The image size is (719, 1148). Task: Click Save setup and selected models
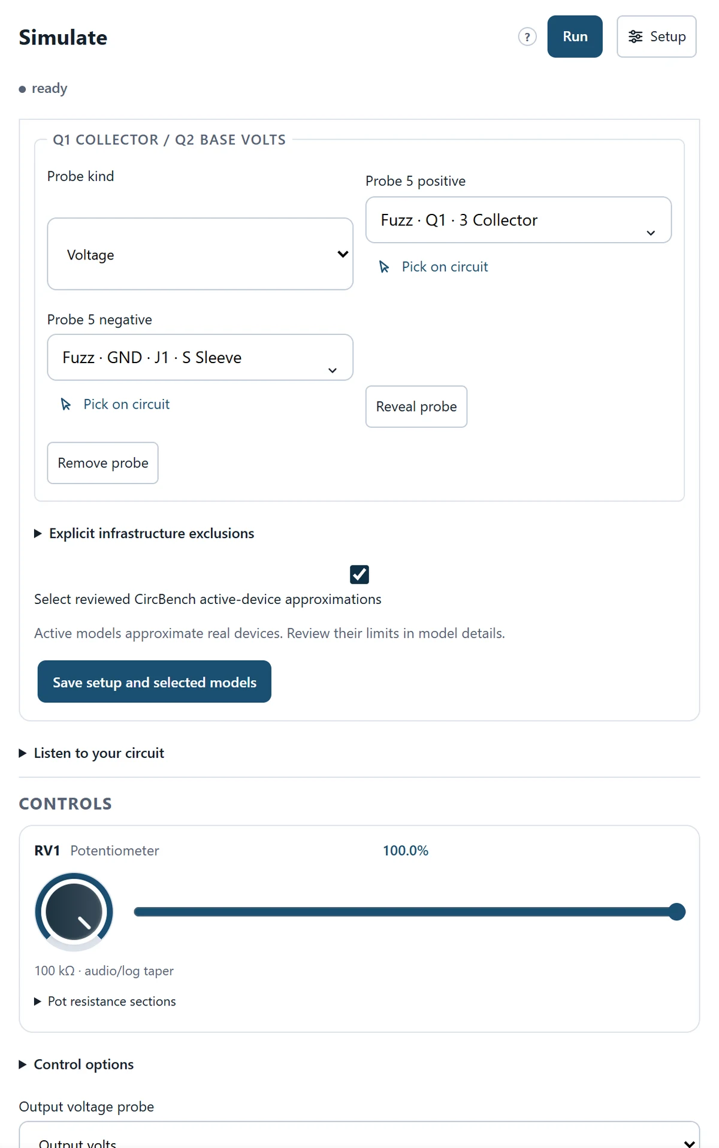(155, 682)
